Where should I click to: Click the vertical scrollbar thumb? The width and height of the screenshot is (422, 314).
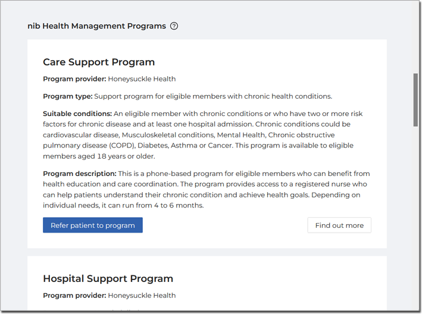tap(416, 99)
